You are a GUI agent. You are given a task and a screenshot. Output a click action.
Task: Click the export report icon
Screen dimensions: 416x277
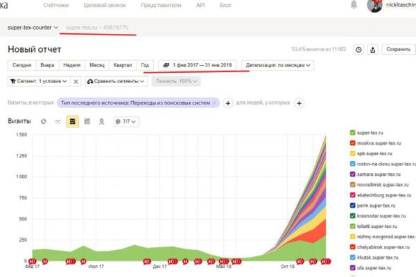point(373,50)
